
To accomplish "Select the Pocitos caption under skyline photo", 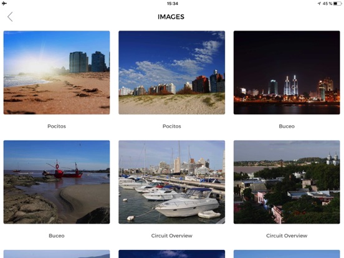I will (x=171, y=126).
